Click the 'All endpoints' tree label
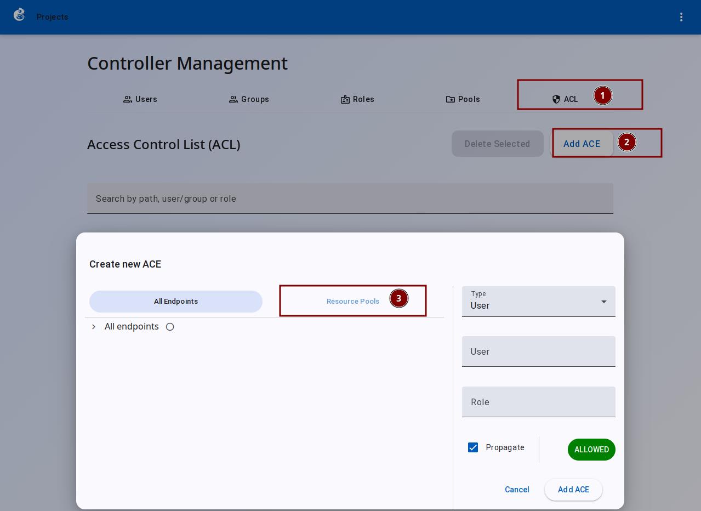 pos(132,327)
